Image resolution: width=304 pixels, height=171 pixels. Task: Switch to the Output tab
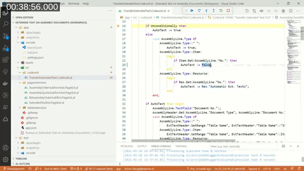pos(142,146)
